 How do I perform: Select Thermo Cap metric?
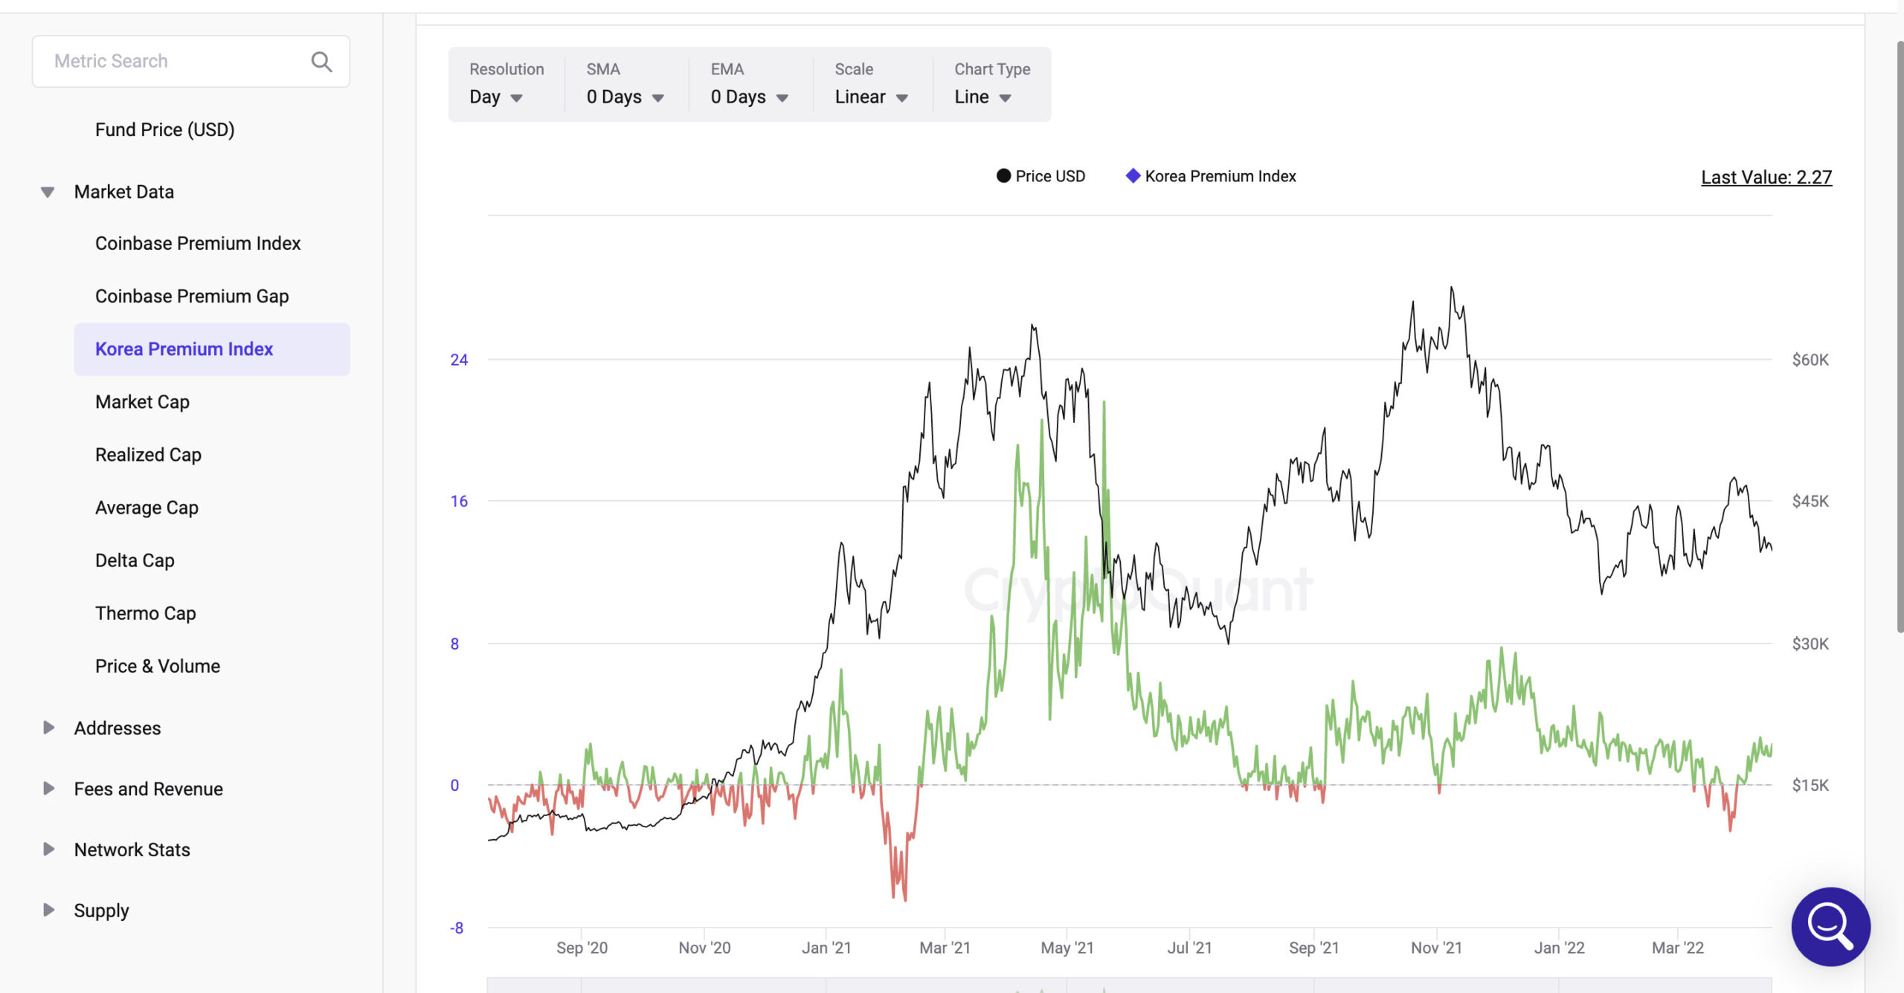click(x=145, y=612)
